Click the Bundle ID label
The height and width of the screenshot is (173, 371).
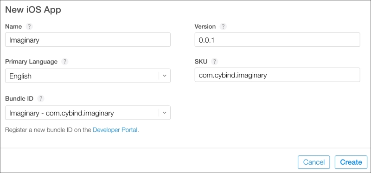click(x=19, y=98)
